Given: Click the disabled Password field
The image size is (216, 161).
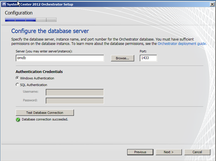Looking at the screenshot, I should coord(75,101).
